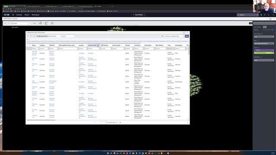Click the Name column search box
276x155 pixels.
point(35,49)
